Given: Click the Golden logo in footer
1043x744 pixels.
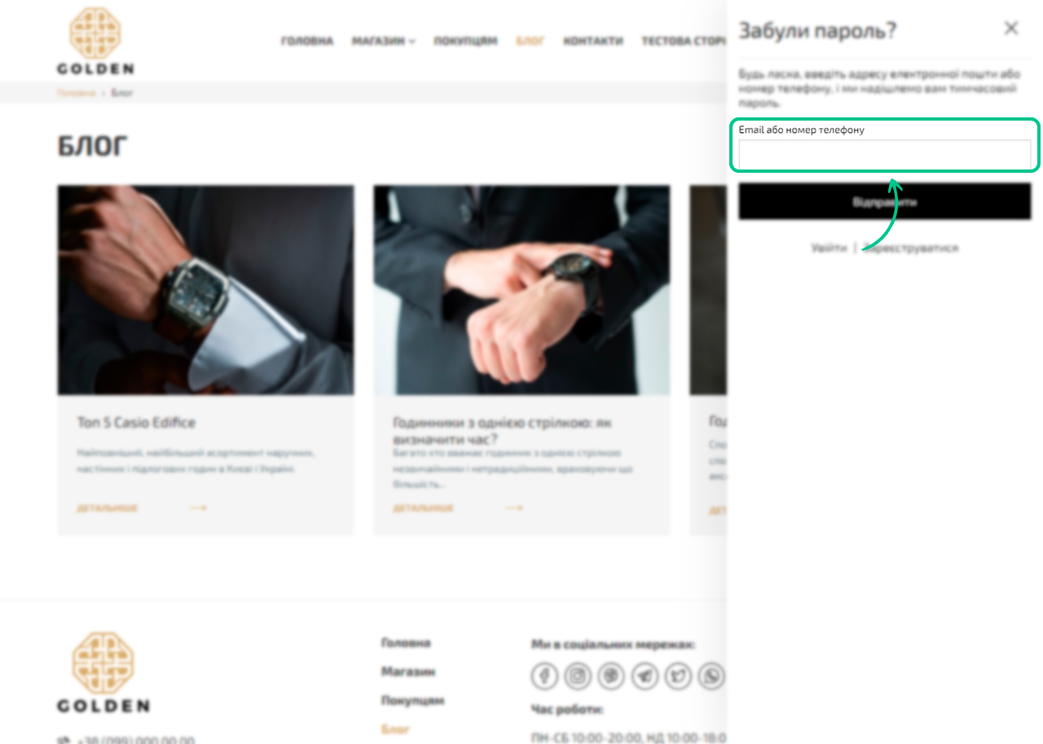Looking at the screenshot, I should click(103, 673).
